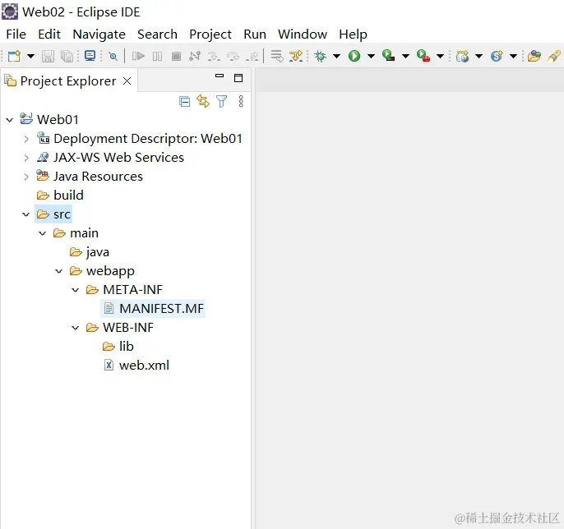Click the Filter funnel icon
The width and height of the screenshot is (564, 529).
[x=222, y=101]
